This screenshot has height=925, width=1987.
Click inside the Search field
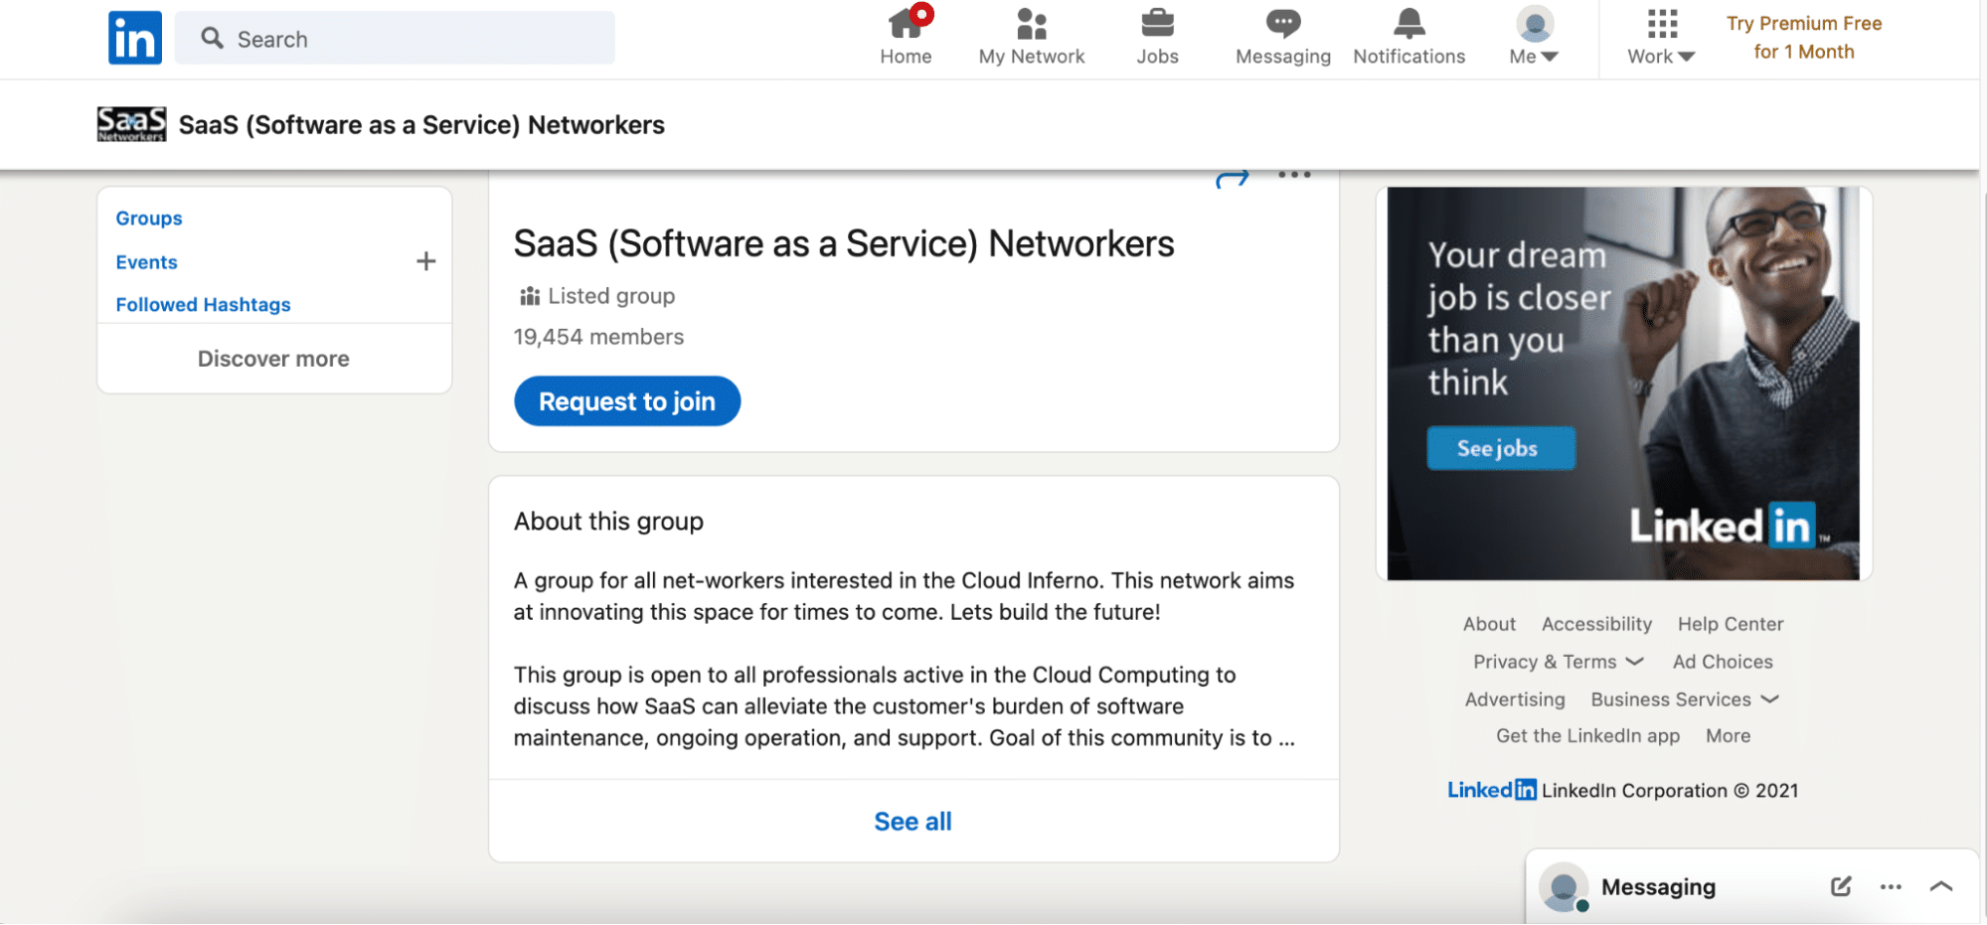pos(395,38)
